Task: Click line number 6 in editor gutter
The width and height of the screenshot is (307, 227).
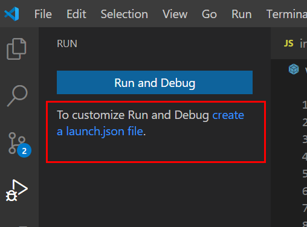Action: [305, 191]
